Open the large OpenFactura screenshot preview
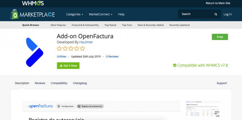Viewport: 242px width, 120px height. 101,110
